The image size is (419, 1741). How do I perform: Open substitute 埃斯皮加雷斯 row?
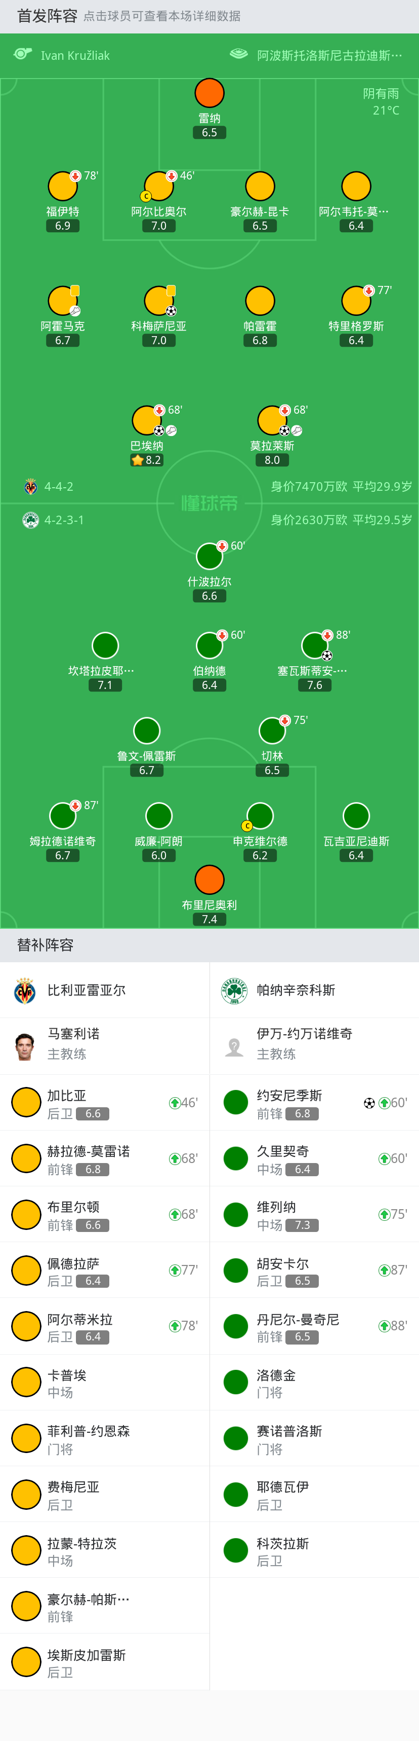pos(105,1662)
